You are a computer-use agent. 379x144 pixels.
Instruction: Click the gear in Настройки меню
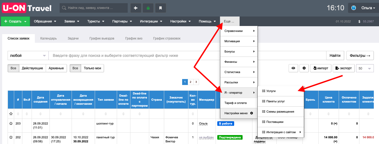click(252, 113)
